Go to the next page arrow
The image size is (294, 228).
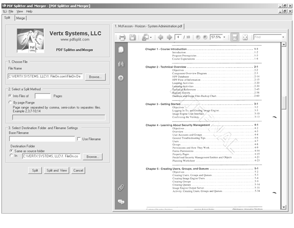169,37
